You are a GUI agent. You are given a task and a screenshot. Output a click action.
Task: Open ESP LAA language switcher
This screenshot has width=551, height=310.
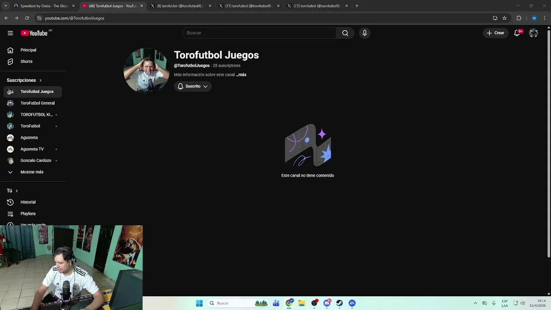click(x=505, y=303)
